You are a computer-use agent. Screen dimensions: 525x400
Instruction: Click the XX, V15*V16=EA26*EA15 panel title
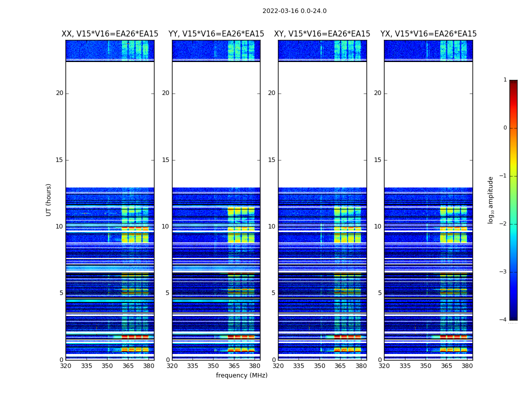point(110,34)
